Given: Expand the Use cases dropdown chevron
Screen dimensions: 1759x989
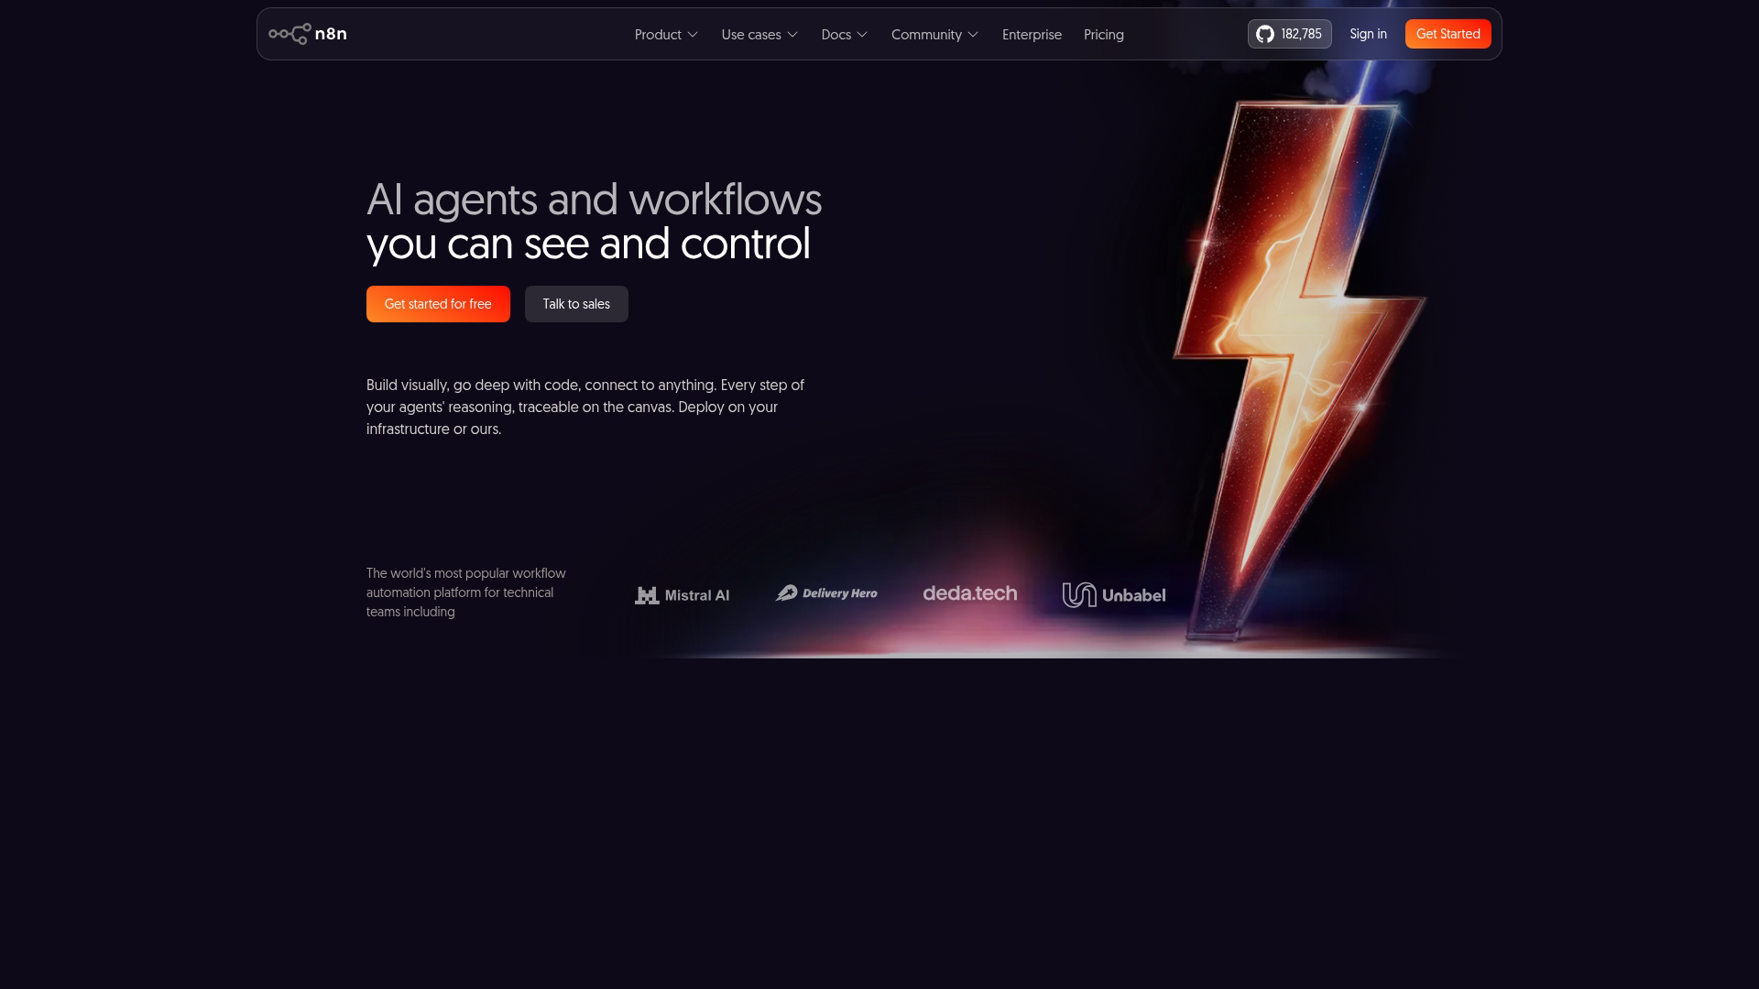Looking at the screenshot, I should click(x=792, y=35).
